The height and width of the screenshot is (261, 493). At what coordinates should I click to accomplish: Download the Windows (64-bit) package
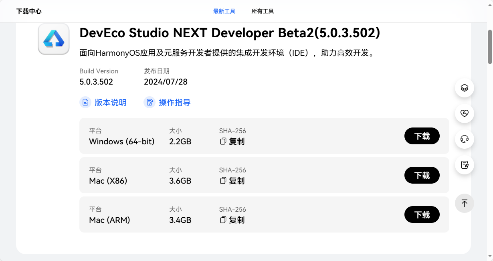pyautogui.click(x=422, y=136)
